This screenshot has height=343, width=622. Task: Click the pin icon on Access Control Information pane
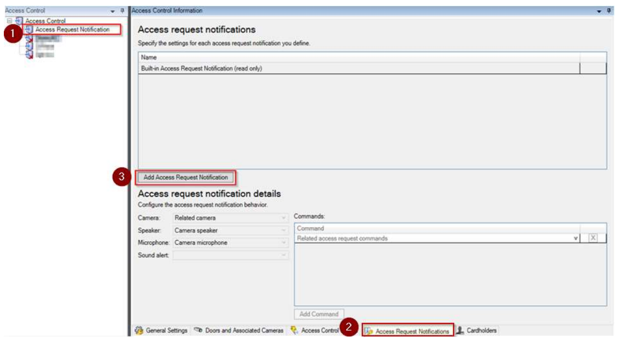[x=610, y=11]
